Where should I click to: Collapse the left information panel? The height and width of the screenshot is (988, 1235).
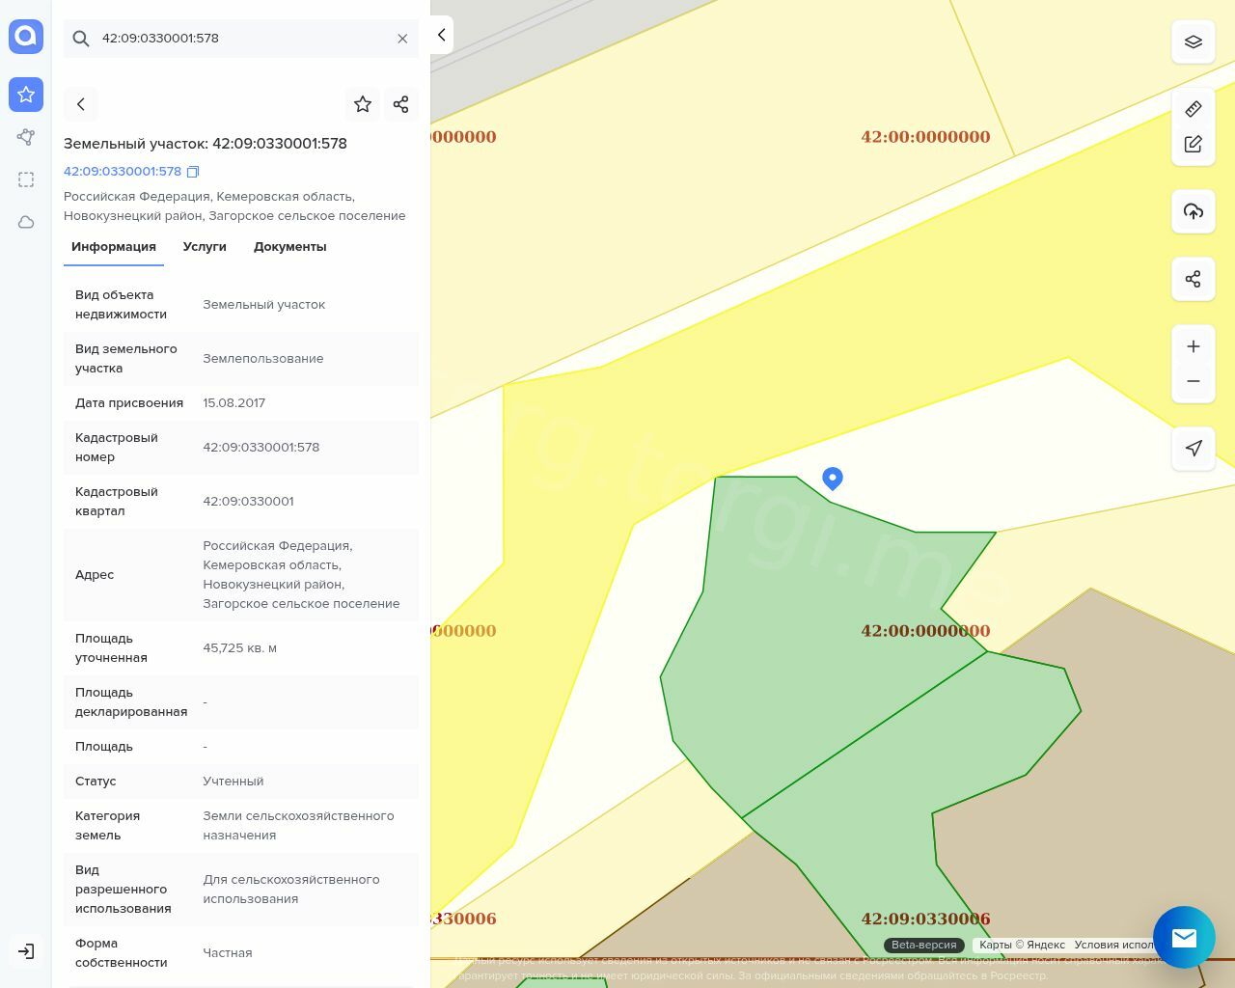[441, 35]
